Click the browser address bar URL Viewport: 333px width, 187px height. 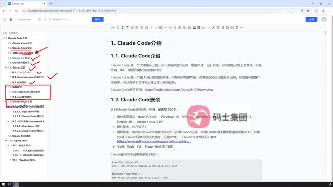(71, 11)
